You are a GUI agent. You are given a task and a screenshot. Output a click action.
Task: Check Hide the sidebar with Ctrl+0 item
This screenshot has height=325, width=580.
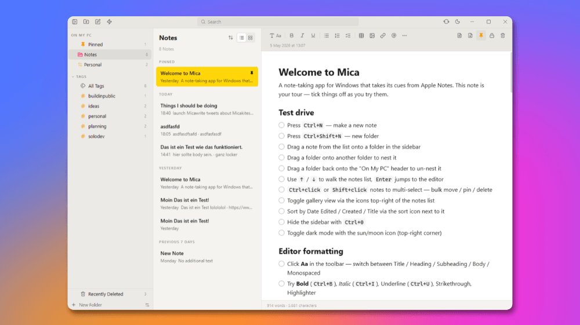pos(281,222)
